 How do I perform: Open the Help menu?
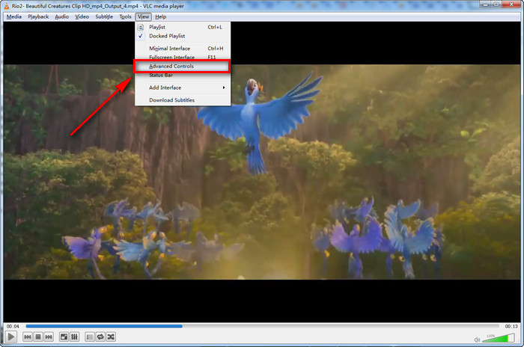tap(160, 16)
